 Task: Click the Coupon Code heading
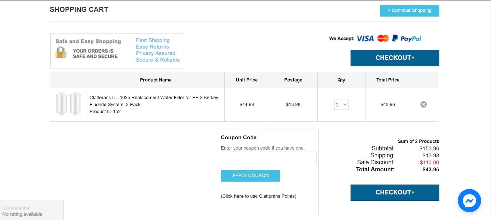click(x=239, y=138)
